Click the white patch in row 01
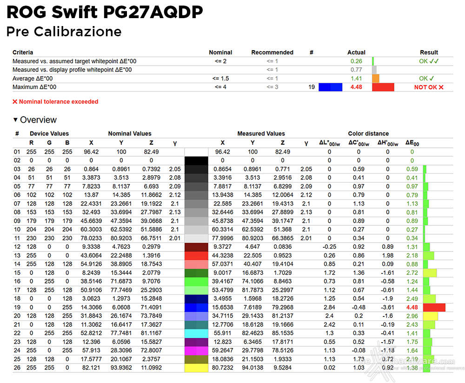The width and height of the screenshot is (465, 383). [x=196, y=152]
